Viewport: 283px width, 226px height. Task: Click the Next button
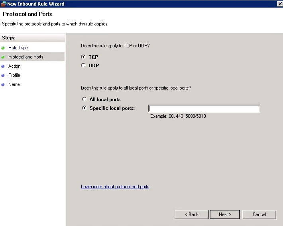click(x=225, y=214)
